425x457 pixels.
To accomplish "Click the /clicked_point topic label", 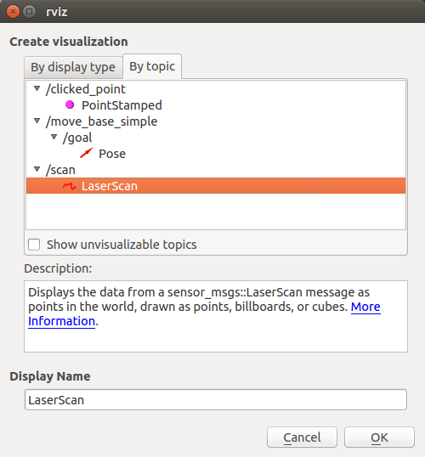I will 86,89.
